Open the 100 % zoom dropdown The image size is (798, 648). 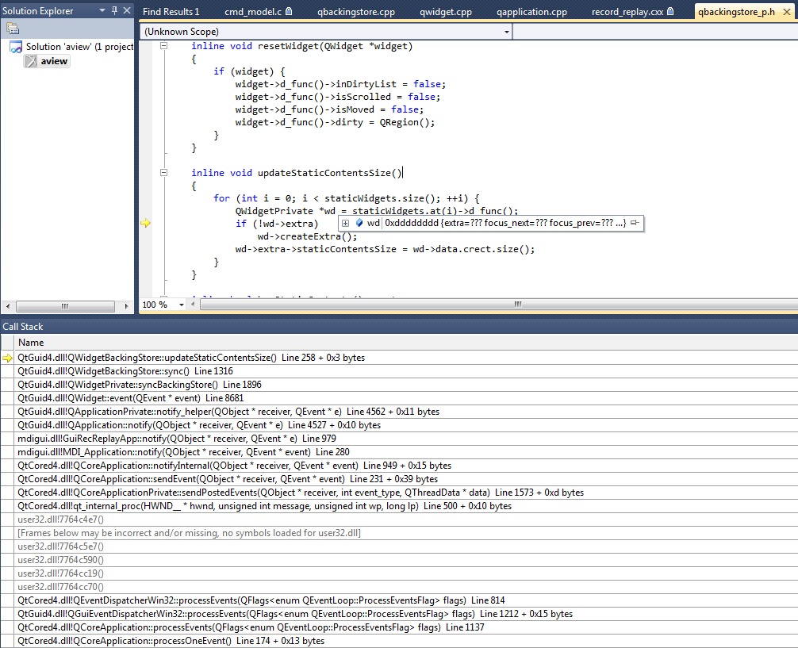click(x=181, y=305)
